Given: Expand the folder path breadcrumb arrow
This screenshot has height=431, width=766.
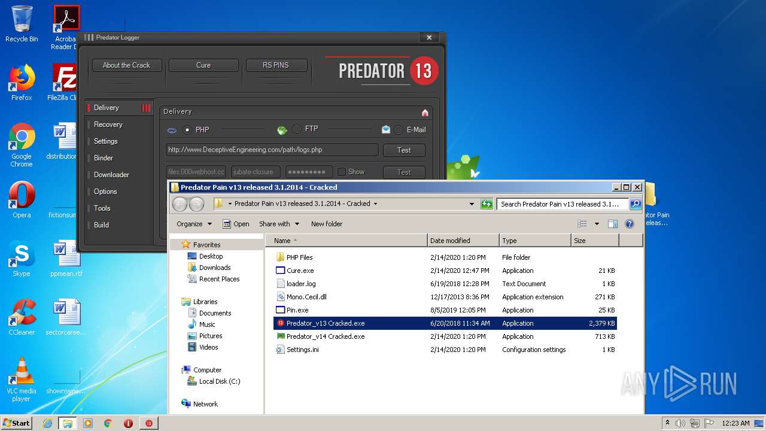Looking at the screenshot, I should tap(375, 204).
